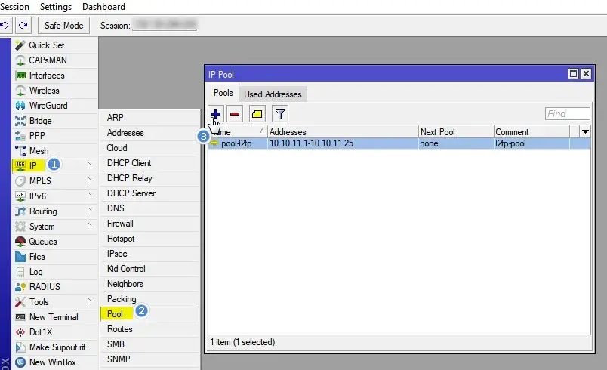Expand the IPv6 submenu arrow
Image resolution: width=607 pixels, height=370 pixels.
coord(89,196)
